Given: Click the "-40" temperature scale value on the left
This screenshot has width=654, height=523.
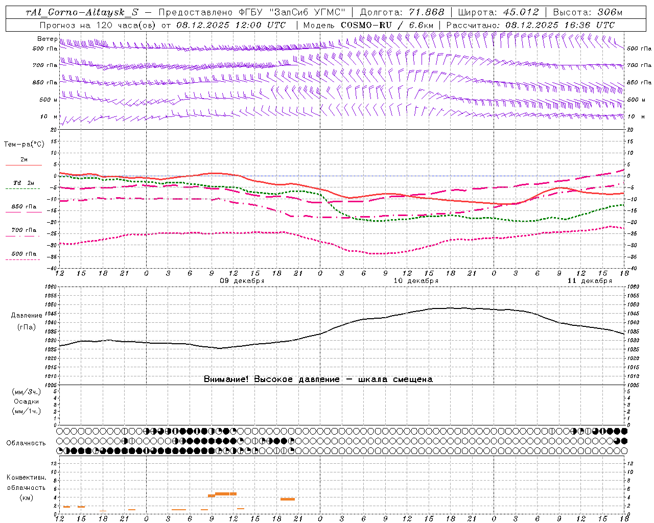Looking at the screenshot, I should (53, 269).
